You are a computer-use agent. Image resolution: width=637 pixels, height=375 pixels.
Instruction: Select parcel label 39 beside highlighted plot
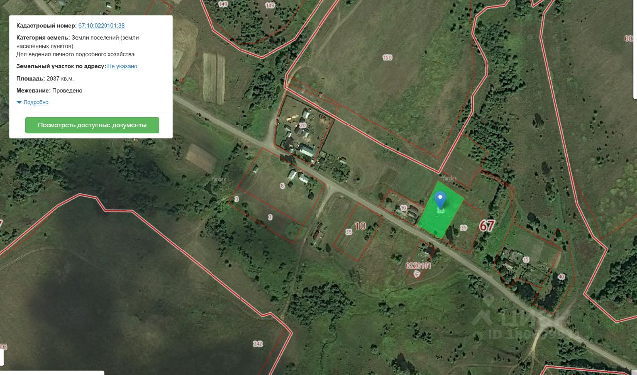click(x=464, y=228)
